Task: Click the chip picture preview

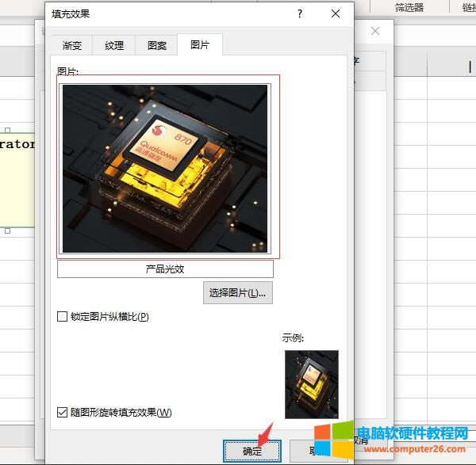Action: point(166,168)
